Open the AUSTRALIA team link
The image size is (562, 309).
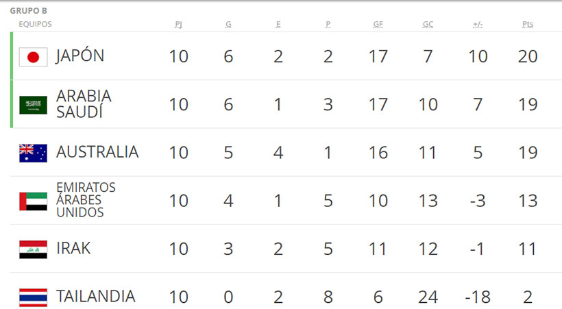(97, 152)
